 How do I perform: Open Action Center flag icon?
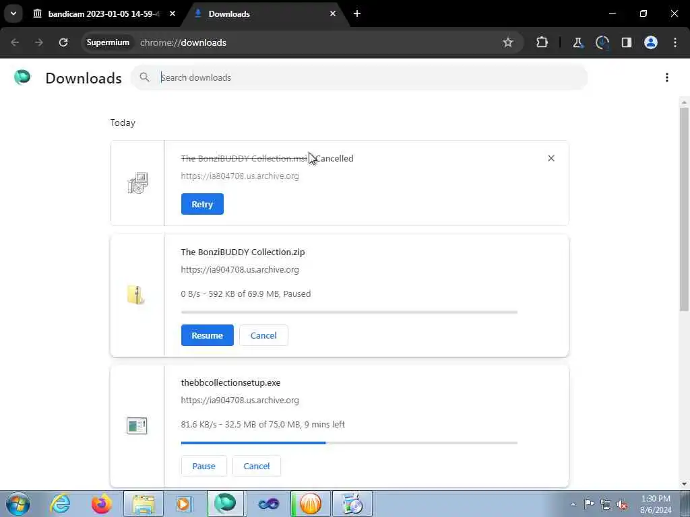click(x=589, y=504)
